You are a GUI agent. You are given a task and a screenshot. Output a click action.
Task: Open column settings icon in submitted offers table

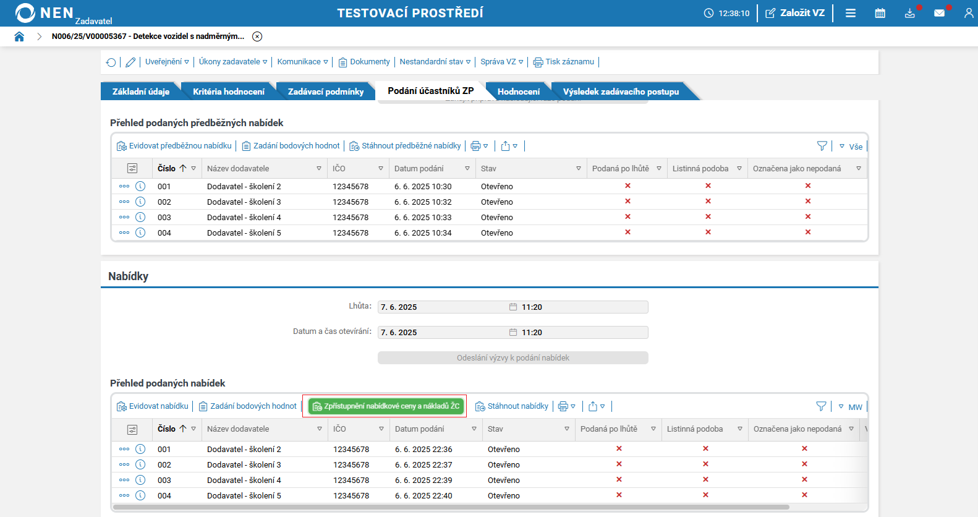pyautogui.click(x=132, y=429)
